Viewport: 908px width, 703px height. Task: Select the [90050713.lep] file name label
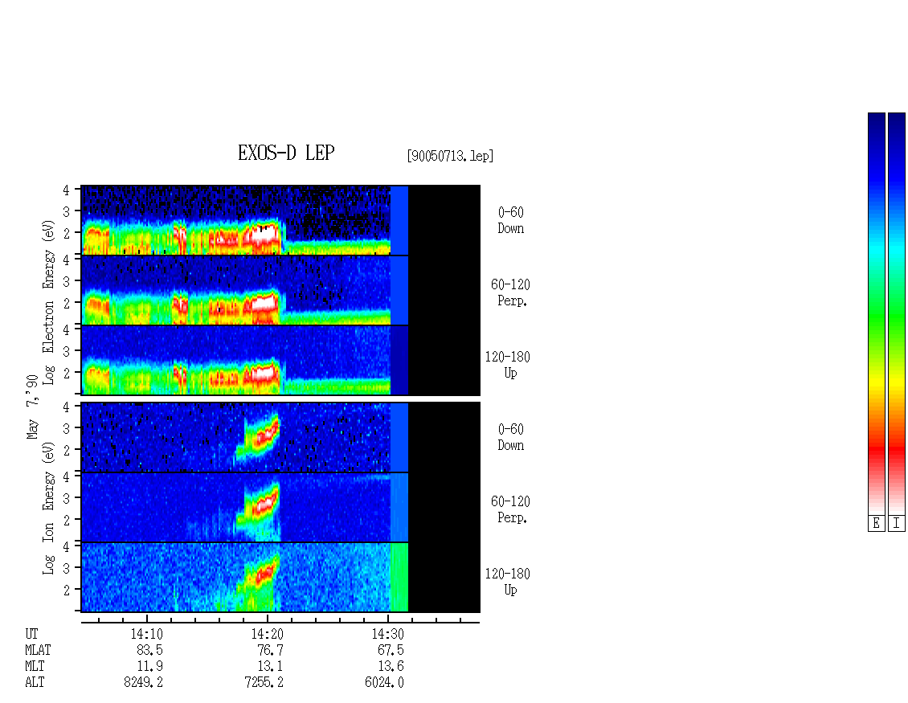[450, 156]
